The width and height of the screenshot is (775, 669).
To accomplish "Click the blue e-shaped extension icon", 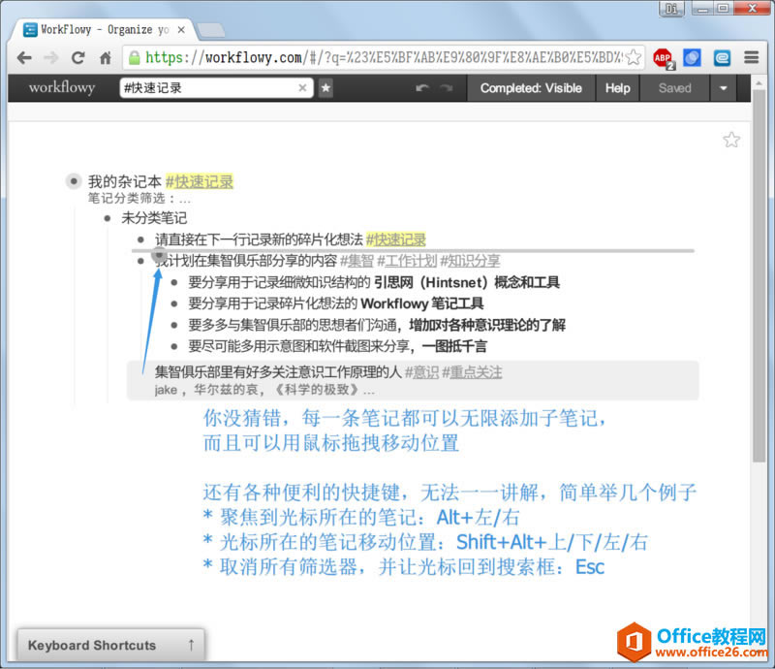I will [722, 58].
